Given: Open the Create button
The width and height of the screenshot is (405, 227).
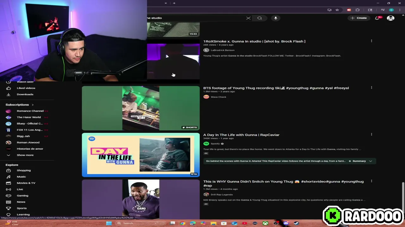Looking at the screenshot, I should click(x=358, y=18).
